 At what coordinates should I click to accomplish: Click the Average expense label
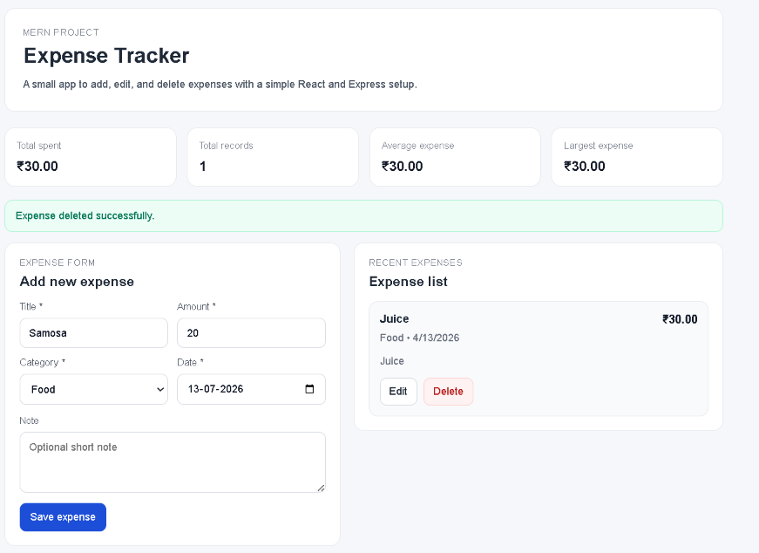pyautogui.click(x=417, y=146)
